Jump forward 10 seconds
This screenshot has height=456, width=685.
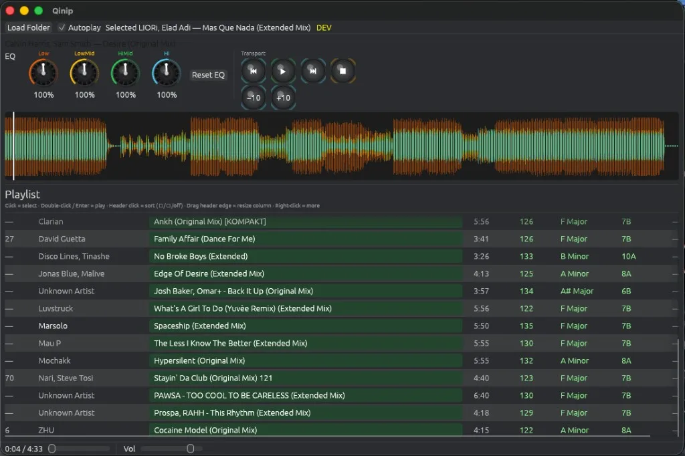point(283,98)
